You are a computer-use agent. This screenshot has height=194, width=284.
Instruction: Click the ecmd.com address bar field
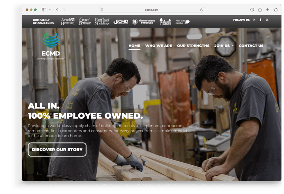coord(151,10)
